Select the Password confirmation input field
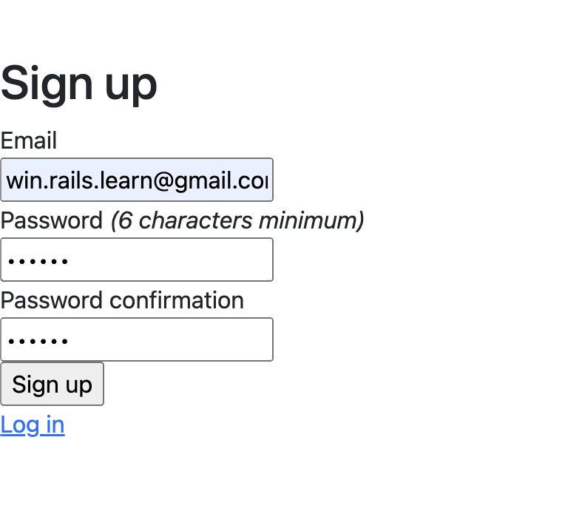The image size is (565, 528). coord(137,339)
